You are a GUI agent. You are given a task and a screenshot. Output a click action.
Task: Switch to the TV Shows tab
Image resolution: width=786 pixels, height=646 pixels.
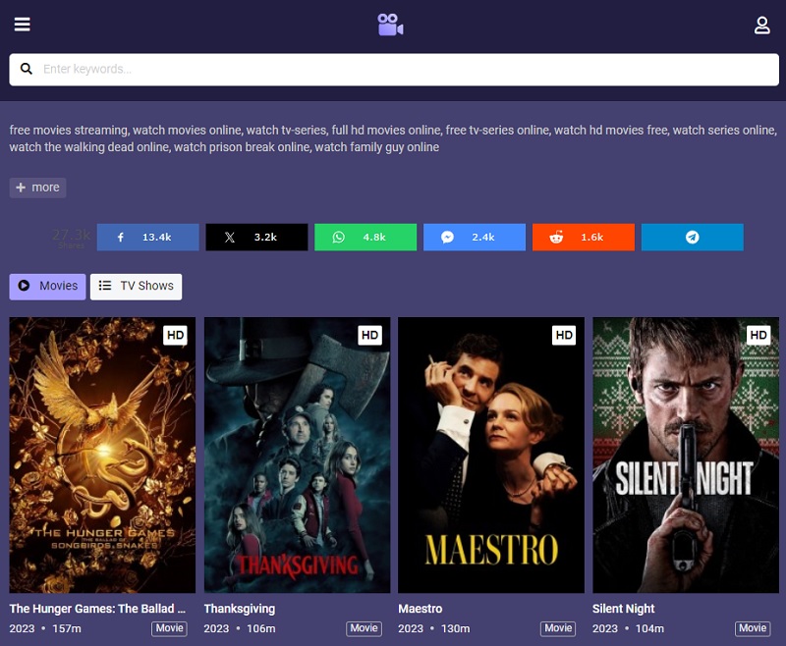click(136, 287)
